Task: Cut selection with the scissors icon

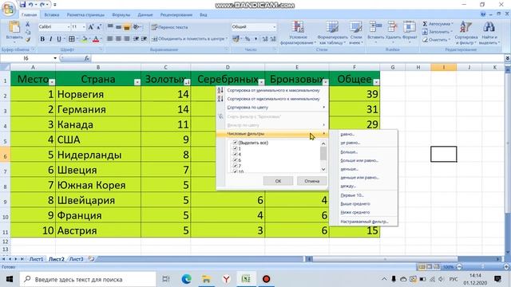Action: [28, 25]
